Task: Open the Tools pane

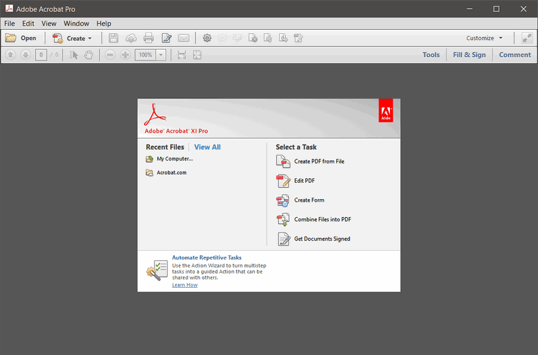Action: pos(431,55)
